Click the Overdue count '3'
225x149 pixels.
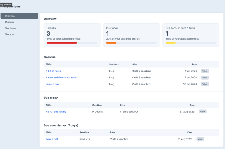coord(49,33)
